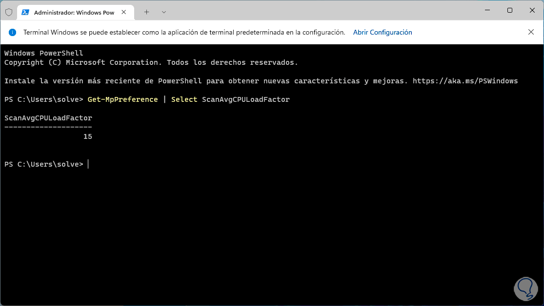Click the ScanAvgCPULoadFactor output column header
Screen dimensions: 544x306
point(48,118)
